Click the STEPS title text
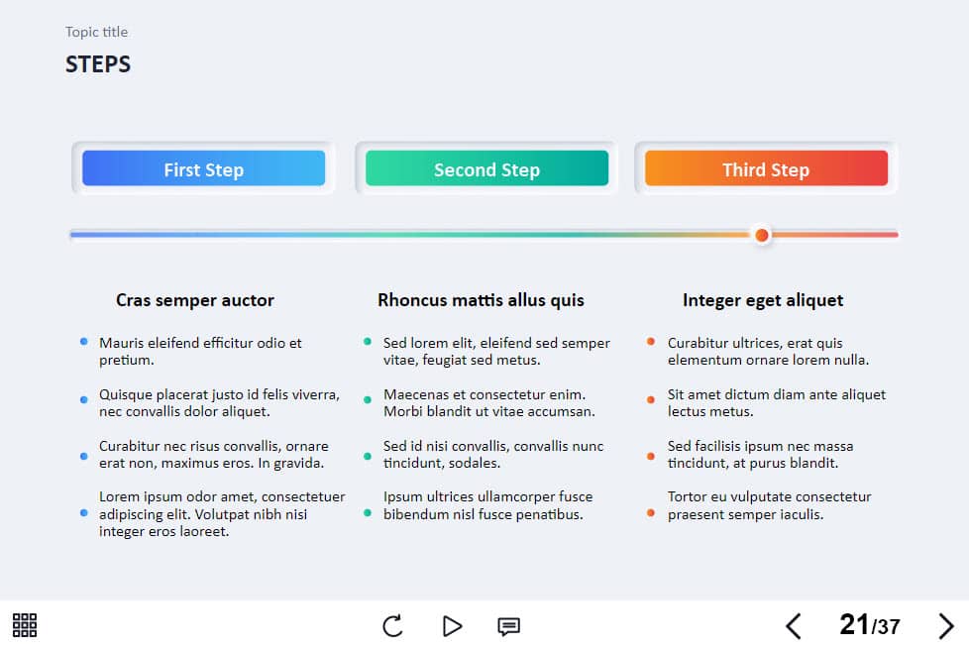 click(x=98, y=64)
